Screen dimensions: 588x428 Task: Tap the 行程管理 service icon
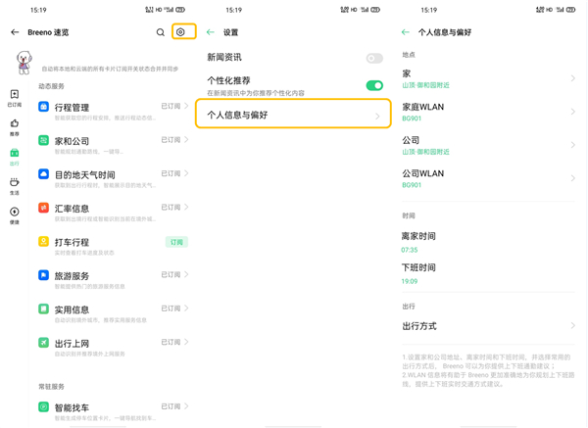(x=43, y=107)
